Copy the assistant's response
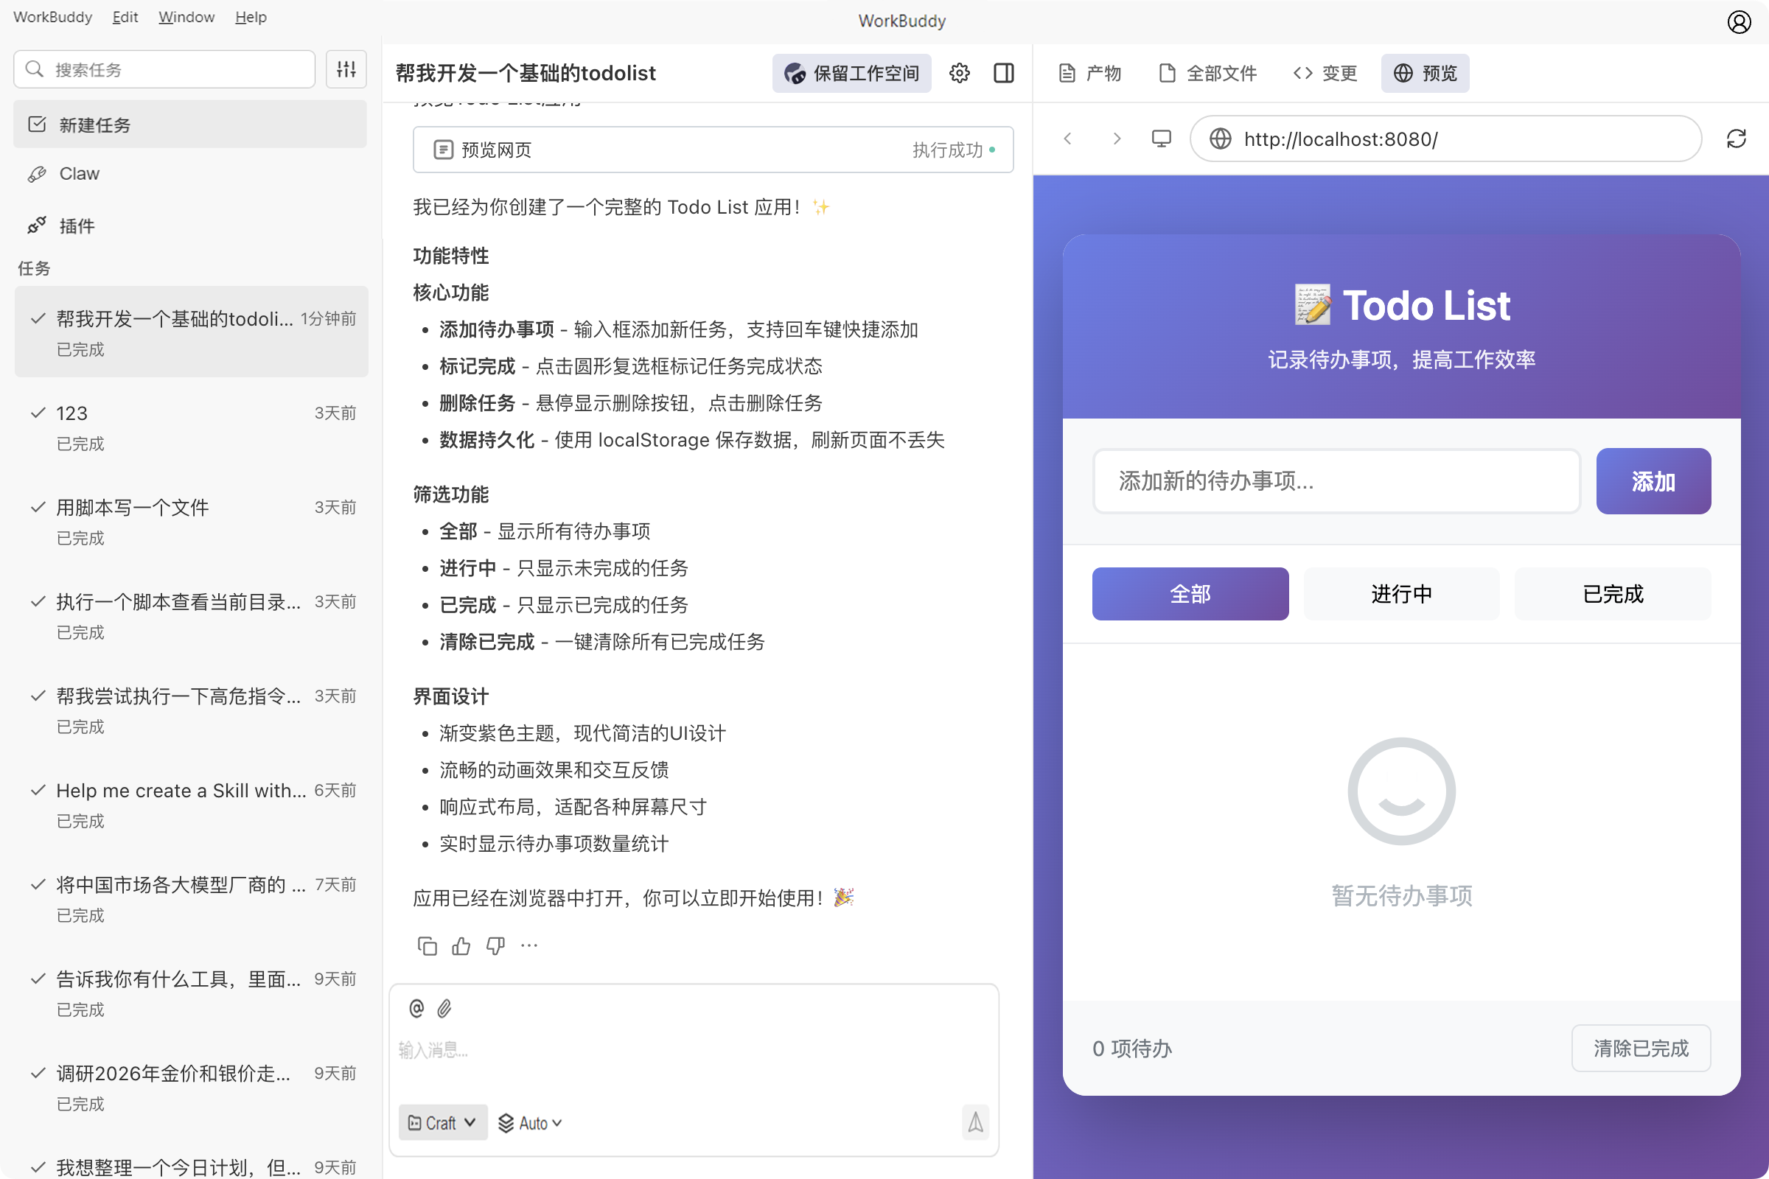Screen dimensions: 1769x1179 pos(428,946)
